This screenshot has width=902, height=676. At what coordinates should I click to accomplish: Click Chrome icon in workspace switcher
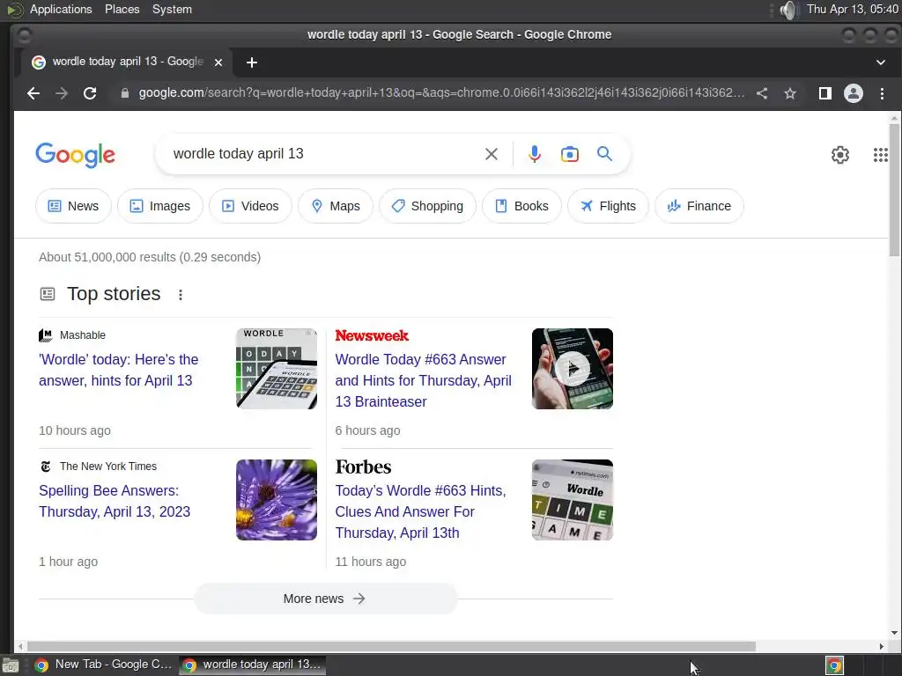coord(835,665)
